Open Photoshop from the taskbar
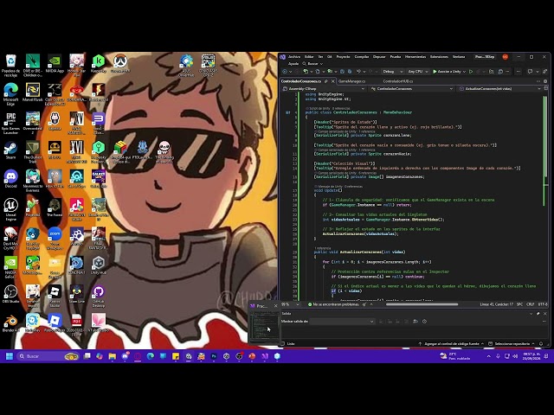Viewport: 554px width, 415px height. click(214, 356)
